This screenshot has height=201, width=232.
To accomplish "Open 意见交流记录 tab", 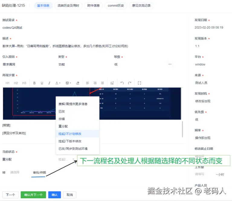I will point(141,6).
